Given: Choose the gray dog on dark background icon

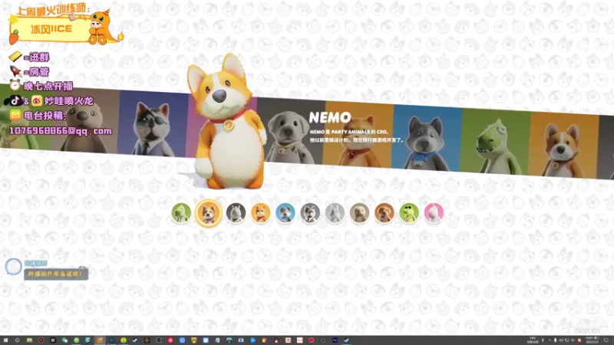Looking at the screenshot, I should tap(236, 213).
